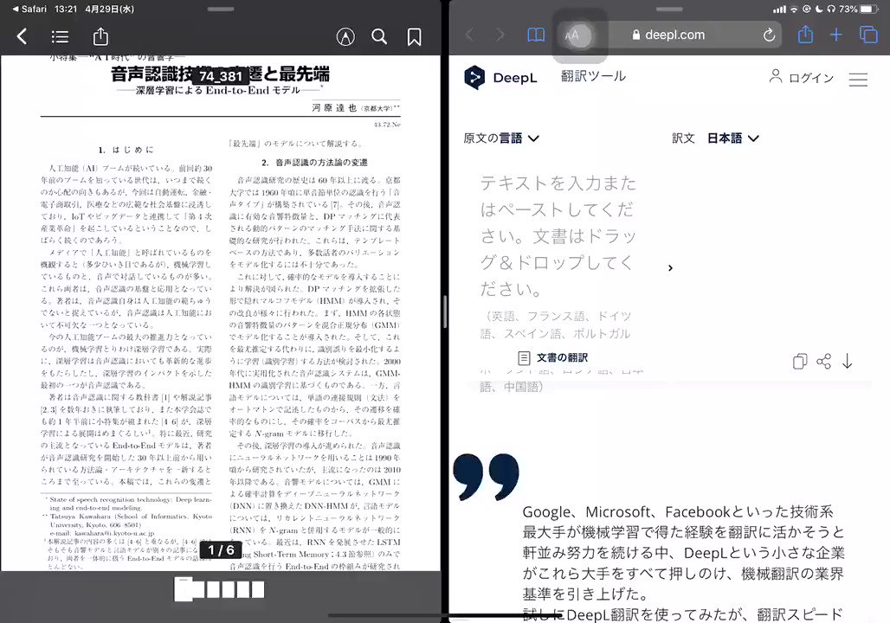Tap battery 73% indicator in status bar
The image size is (890, 623).
pos(859,9)
